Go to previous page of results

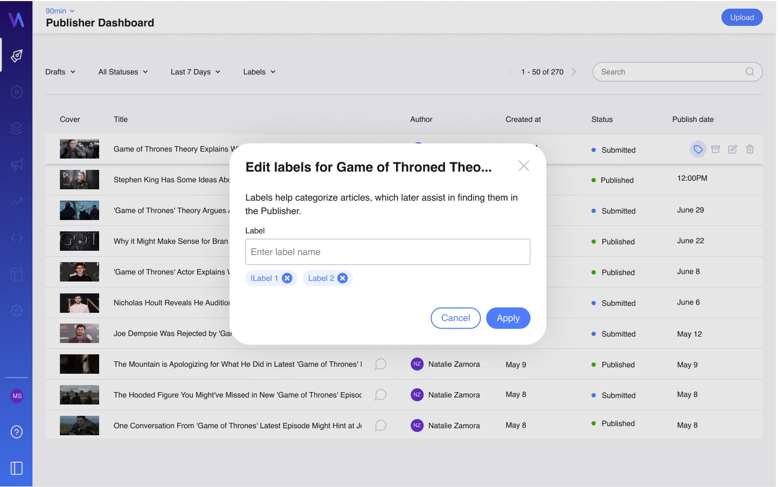tap(510, 72)
